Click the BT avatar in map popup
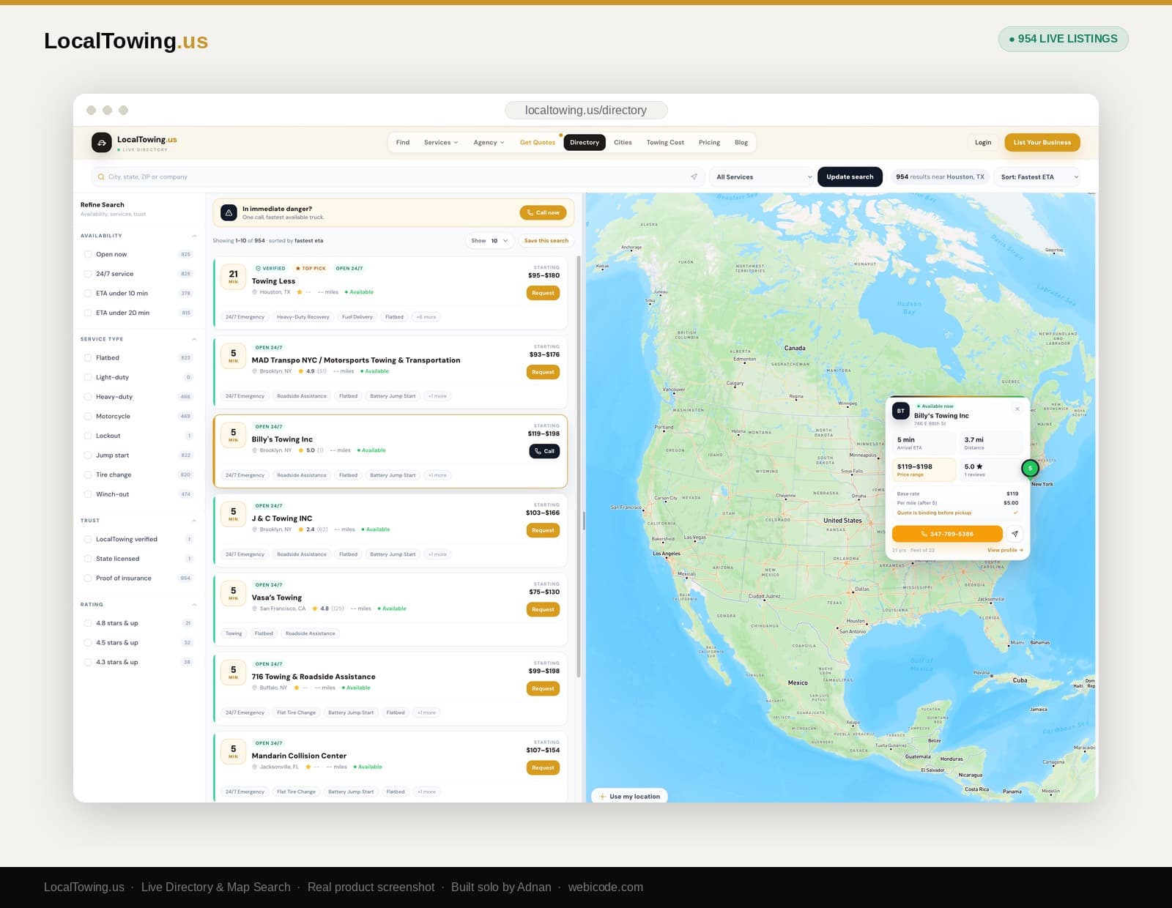This screenshot has width=1172, height=908. point(901,411)
